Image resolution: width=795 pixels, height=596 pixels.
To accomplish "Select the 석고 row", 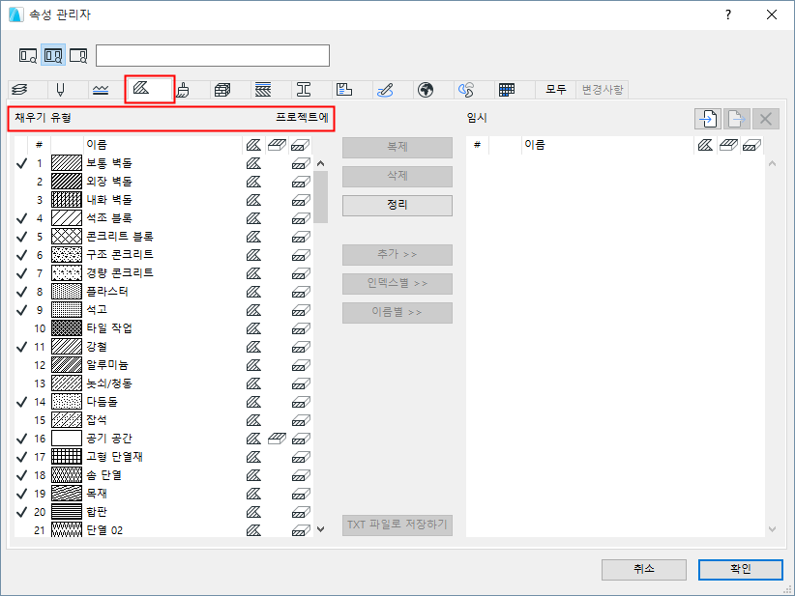I will (163, 310).
